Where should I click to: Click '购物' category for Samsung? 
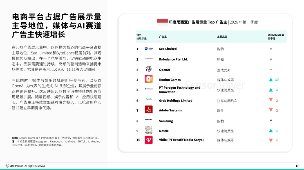tap(220, 121)
